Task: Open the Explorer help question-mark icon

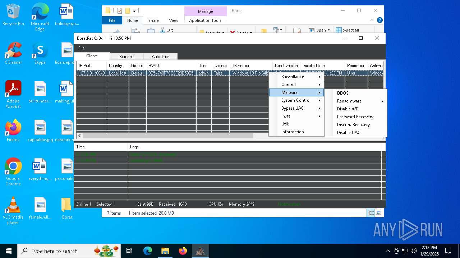Action: pos(379,20)
